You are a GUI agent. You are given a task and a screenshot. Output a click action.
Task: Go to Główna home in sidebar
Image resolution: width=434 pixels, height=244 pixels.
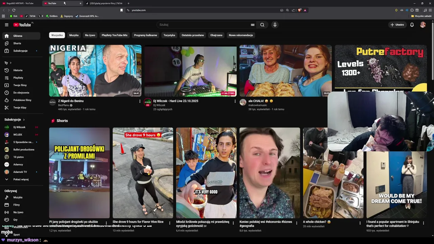click(x=21, y=36)
